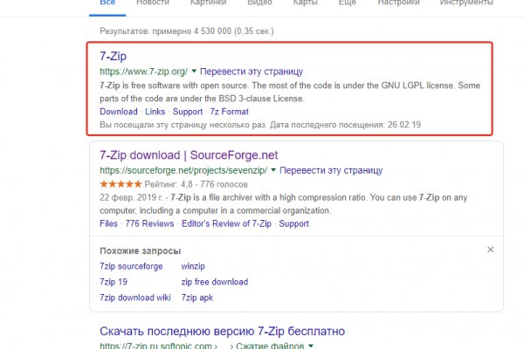
Task: Open the 7-Zip official site result title
Action: coord(113,57)
